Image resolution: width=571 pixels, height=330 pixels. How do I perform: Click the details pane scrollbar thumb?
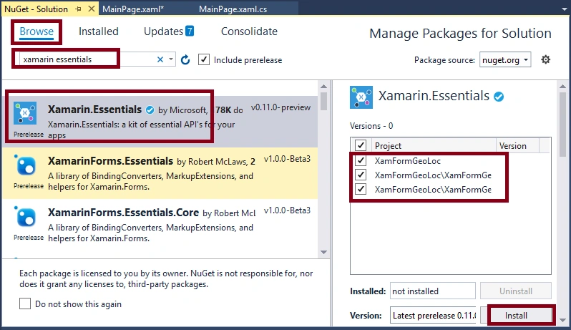[562, 125]
